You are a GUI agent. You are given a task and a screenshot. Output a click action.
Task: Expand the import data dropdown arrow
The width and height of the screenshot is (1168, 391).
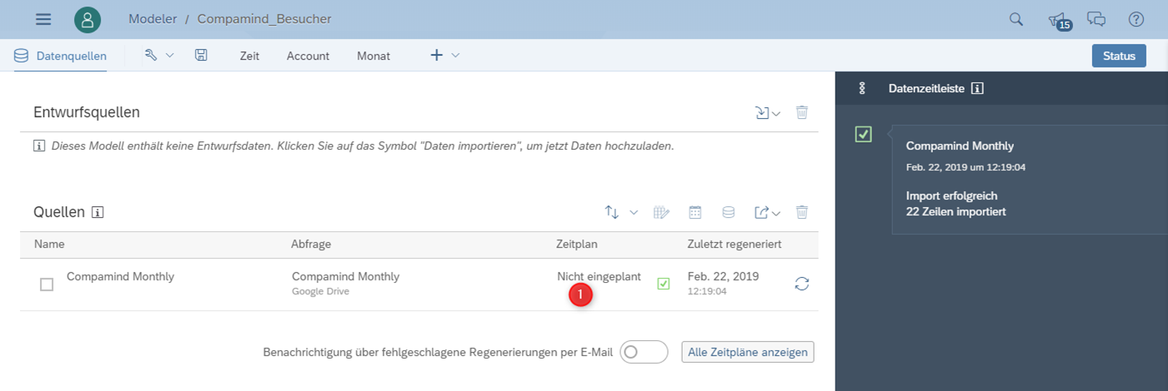click(776, 114)
